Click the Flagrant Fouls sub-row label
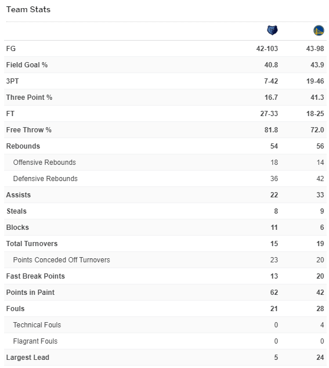329x368 pixels. (35, 341)
